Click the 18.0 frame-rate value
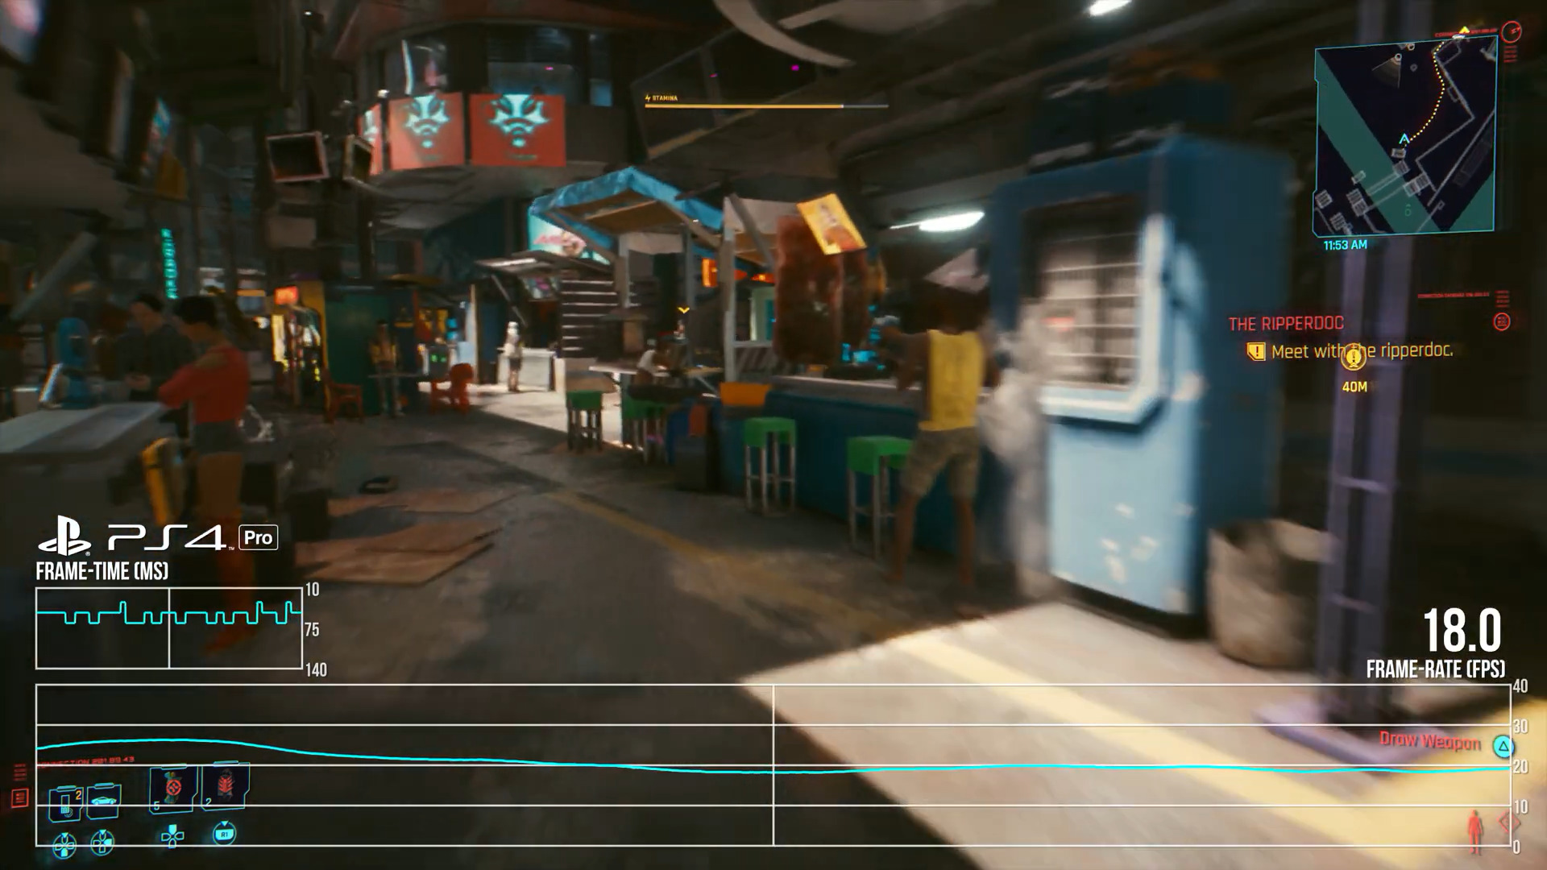Viewport: 1547px width, 870px height. coord(1462,631)
